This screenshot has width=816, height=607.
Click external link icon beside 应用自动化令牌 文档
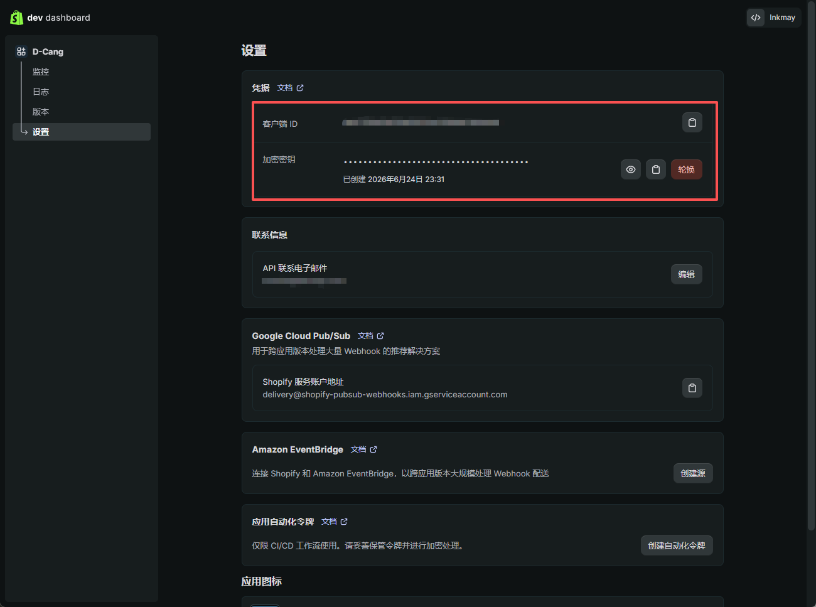344,522
